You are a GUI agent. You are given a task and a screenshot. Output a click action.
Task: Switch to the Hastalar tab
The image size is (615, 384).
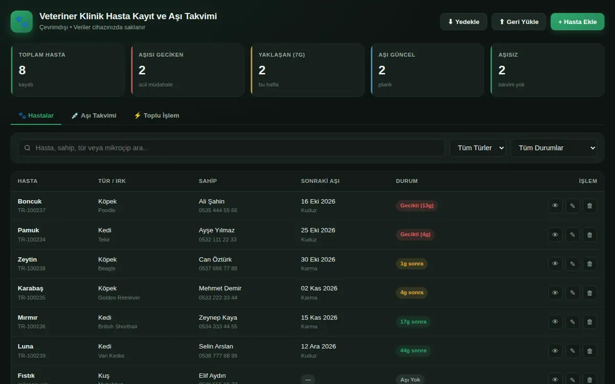(x=36, y=116)
